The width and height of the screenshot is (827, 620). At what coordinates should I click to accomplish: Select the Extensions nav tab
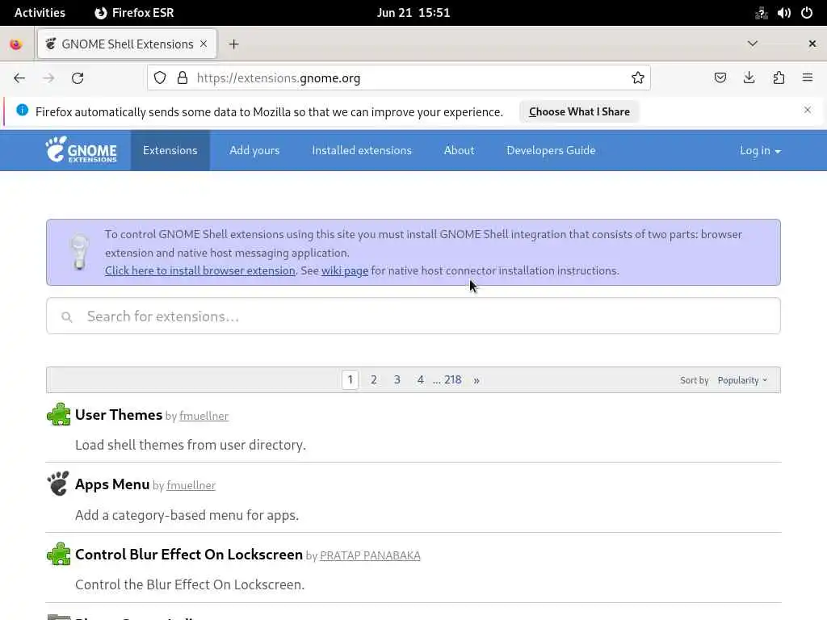pos(170,150)
